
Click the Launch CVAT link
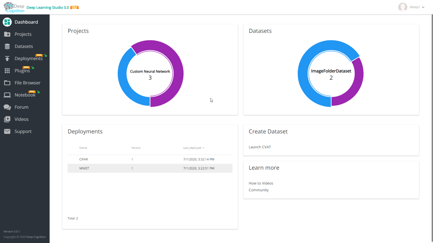coord(260,147)
